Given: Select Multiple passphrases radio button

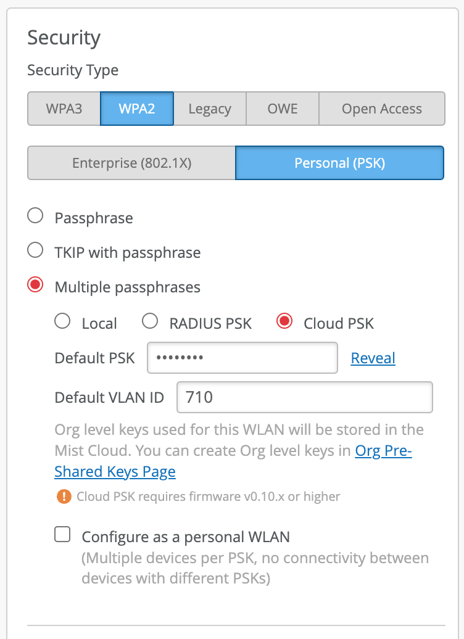Looking at the screenshot, I should (x=36, y=285).
